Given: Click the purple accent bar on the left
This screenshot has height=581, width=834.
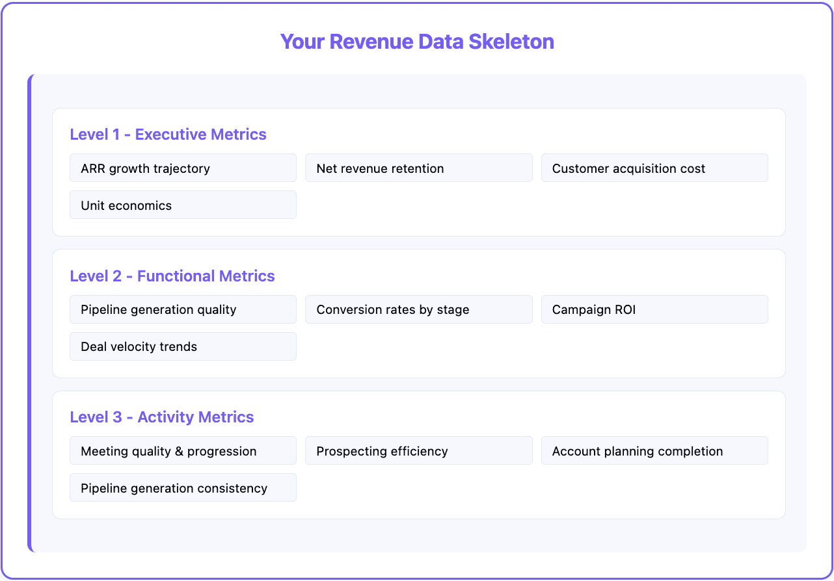Looking at the screenshot, I should [x=30, y=312].
